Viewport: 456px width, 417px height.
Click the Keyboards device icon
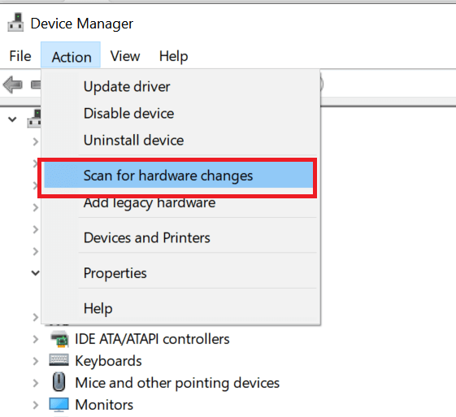pos(59,360)
